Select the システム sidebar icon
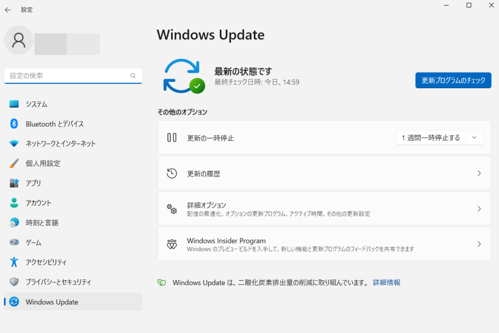Screen dimensions: 499x333 coord(13,104)
